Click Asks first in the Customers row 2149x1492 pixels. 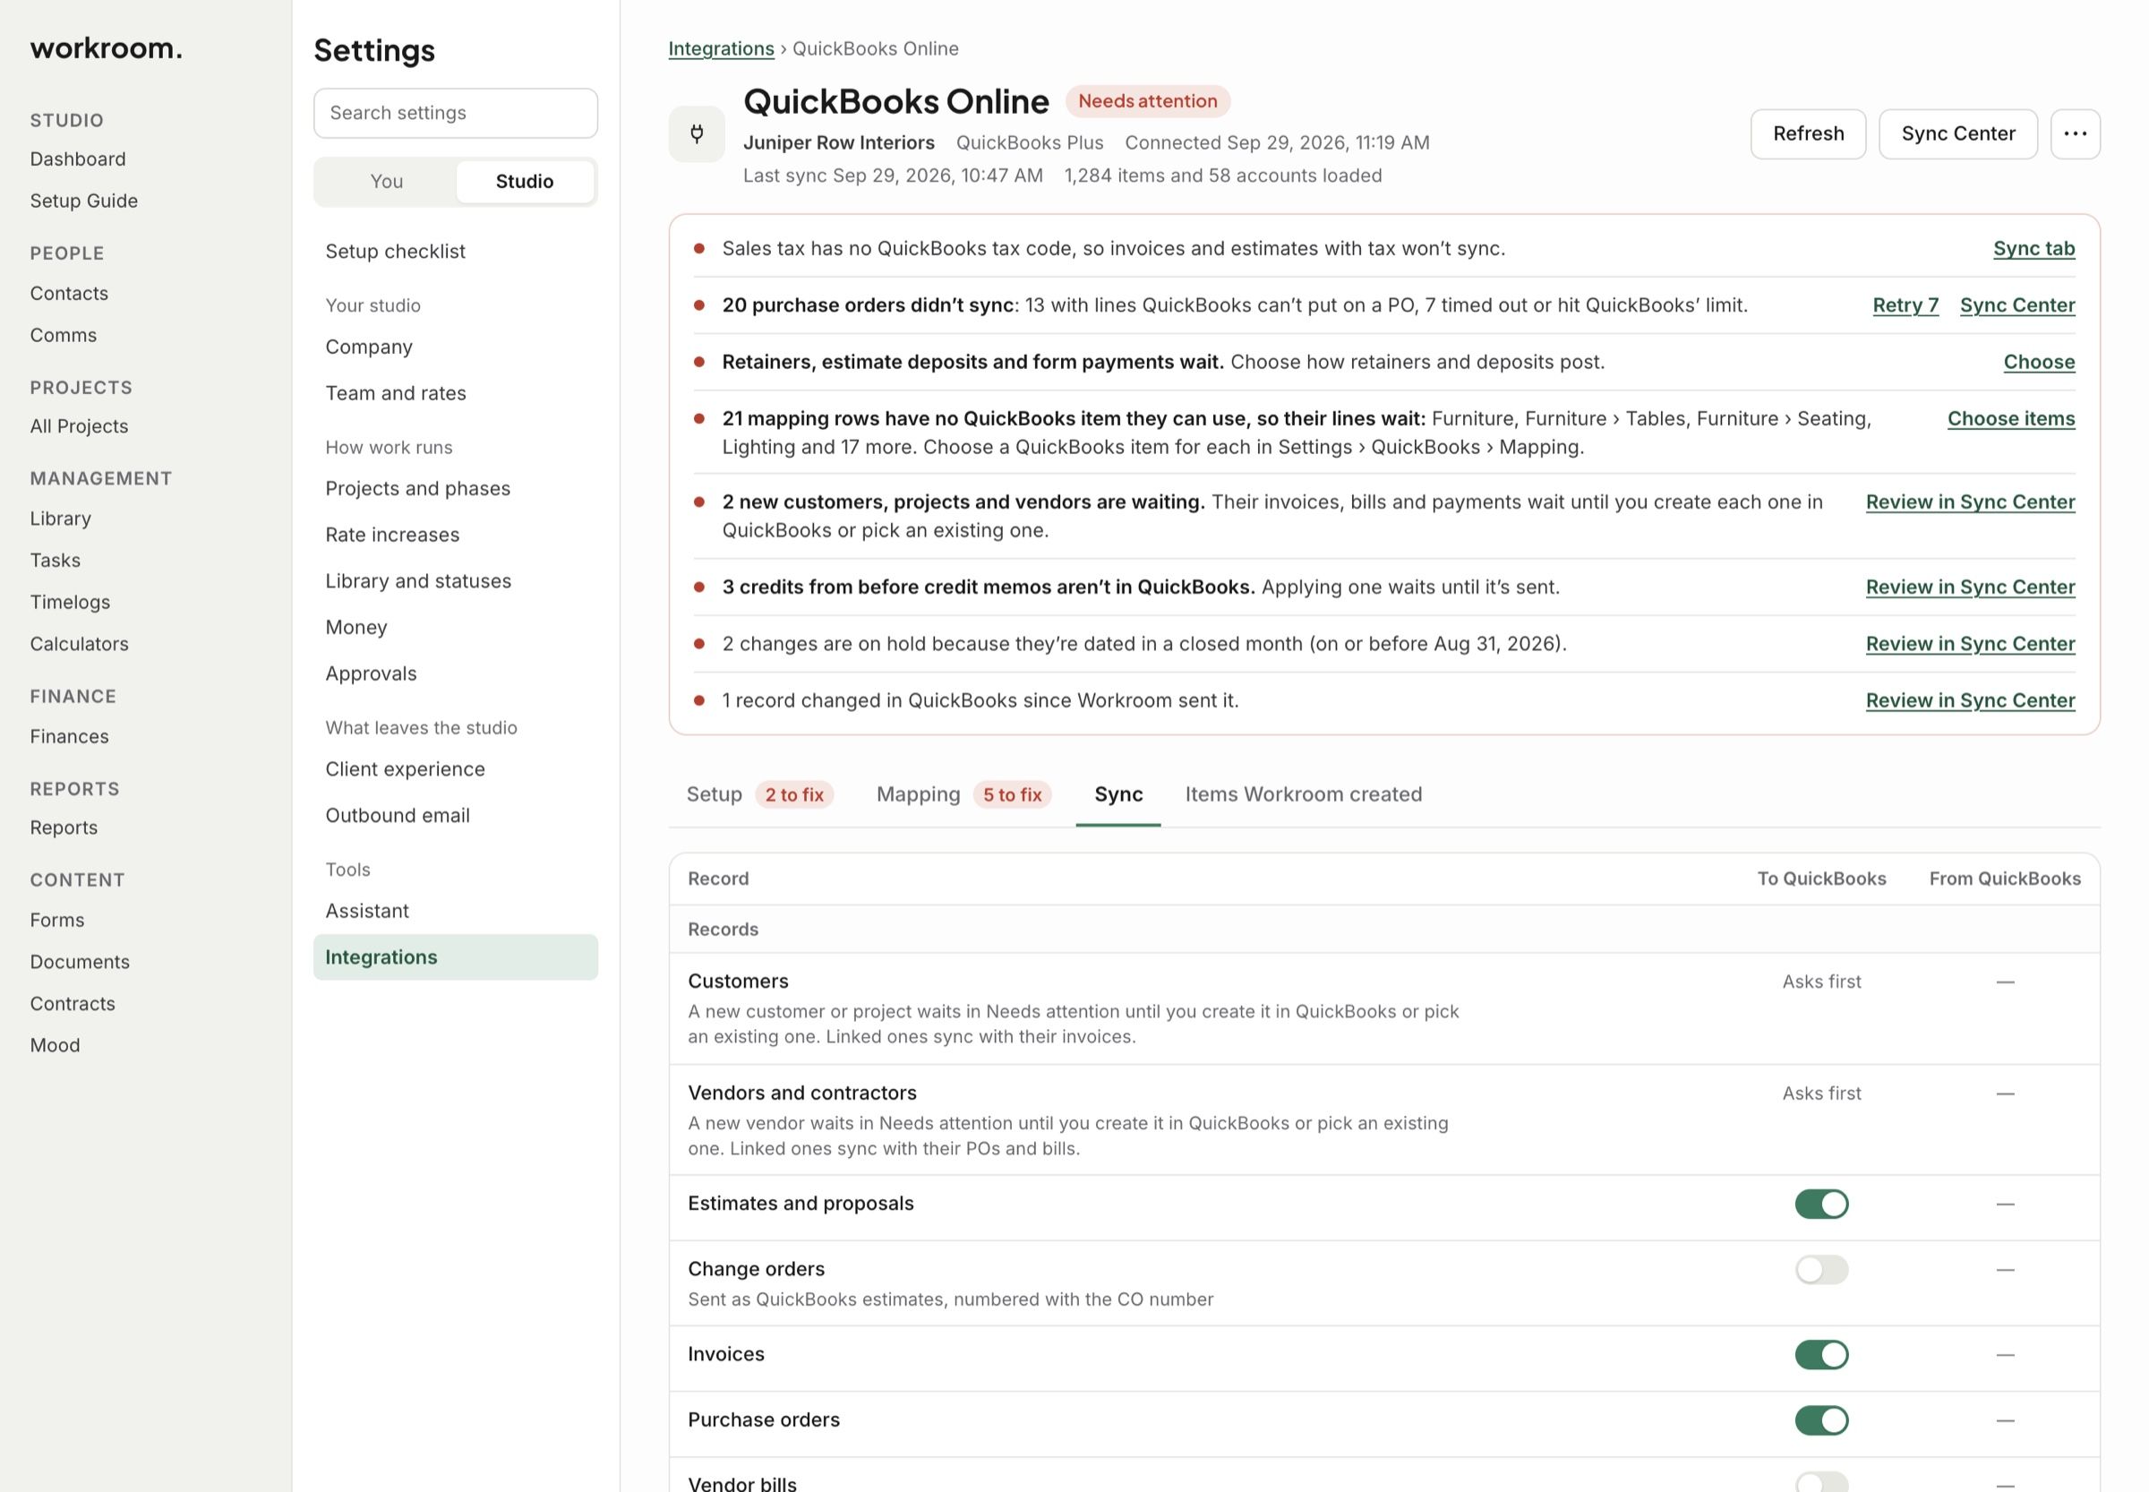(1821, 982)
